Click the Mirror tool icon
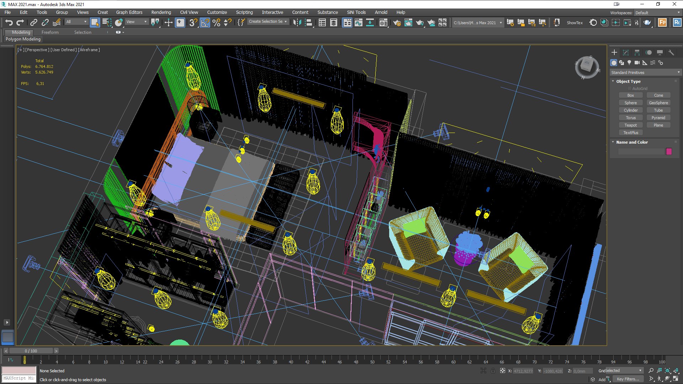Screen dimensions: 683x384 (297, 23)
